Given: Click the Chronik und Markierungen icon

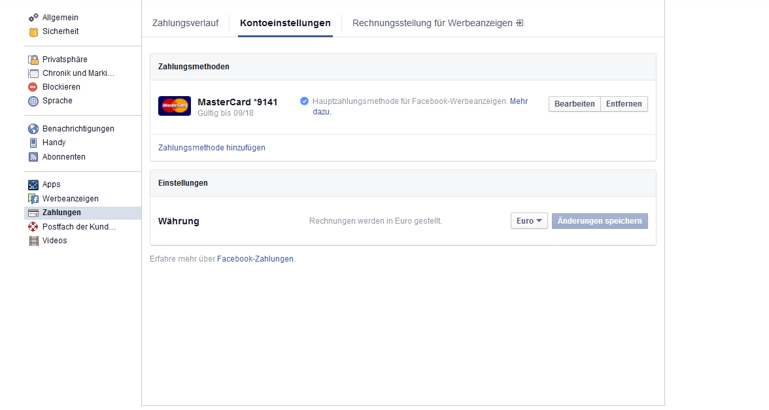Looking at the screenshot, I should 33,73.
